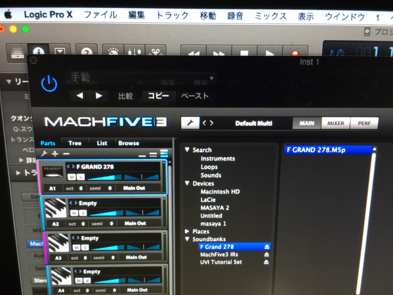The height and width of the screenshot is (295, 393).
Task: Mute part A1 F GRAND 278
Action: pos(72,177)
